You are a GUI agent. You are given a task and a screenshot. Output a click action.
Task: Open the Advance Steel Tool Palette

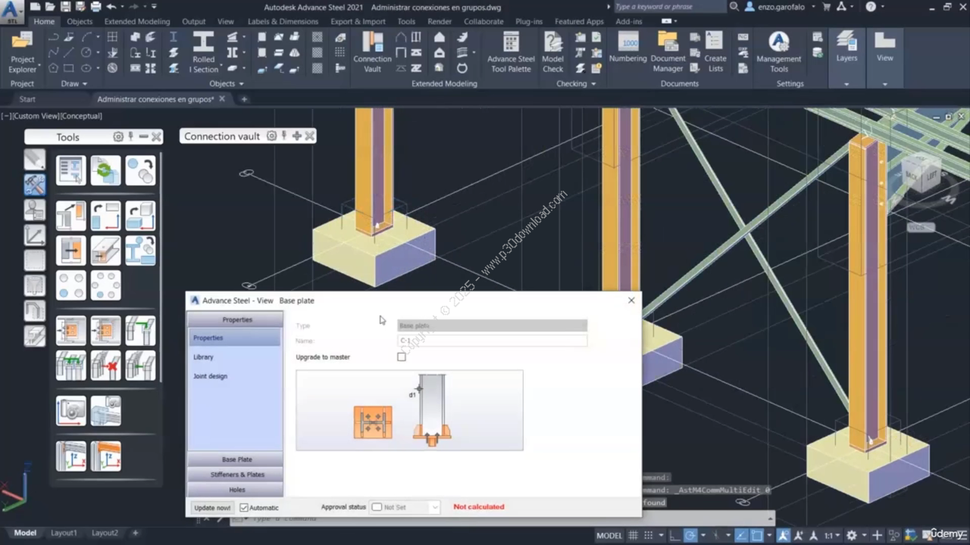pyautogui.click(x=511, y=51)
